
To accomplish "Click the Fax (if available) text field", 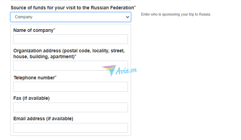I will [x=71, y=107].
